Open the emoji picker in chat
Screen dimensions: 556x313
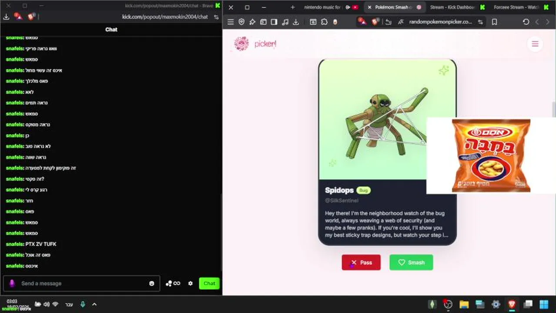point(151,283)
